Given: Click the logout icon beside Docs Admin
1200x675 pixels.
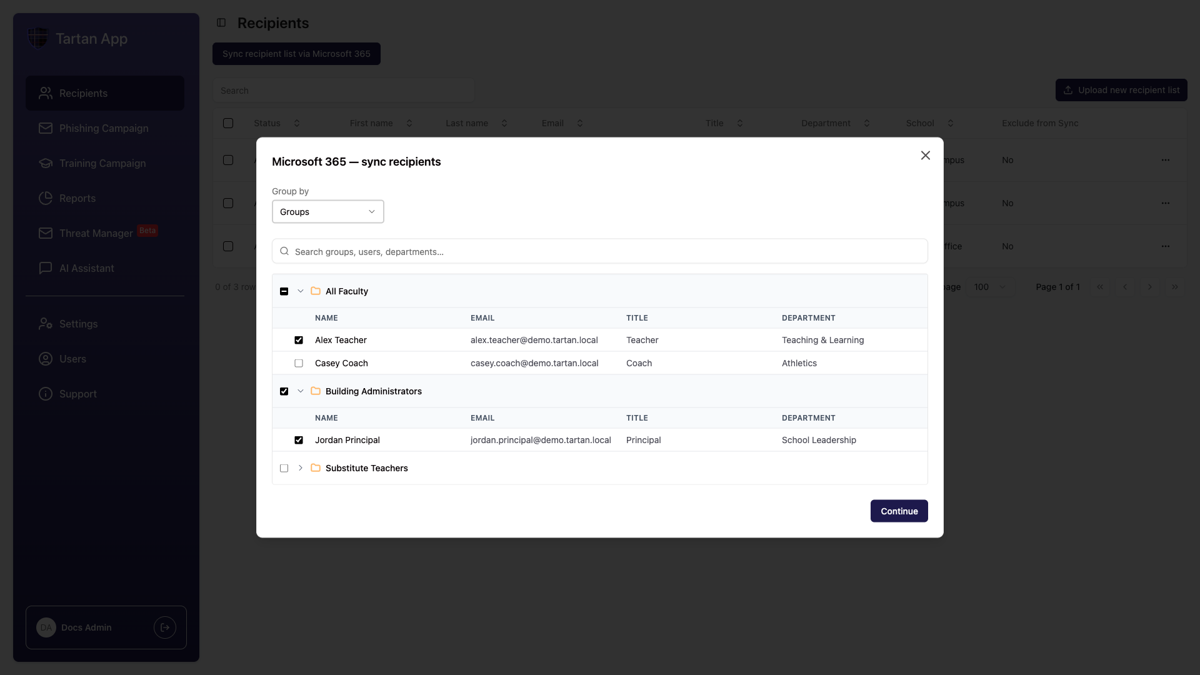Looking at the screenshot, I should pos(165,627).
